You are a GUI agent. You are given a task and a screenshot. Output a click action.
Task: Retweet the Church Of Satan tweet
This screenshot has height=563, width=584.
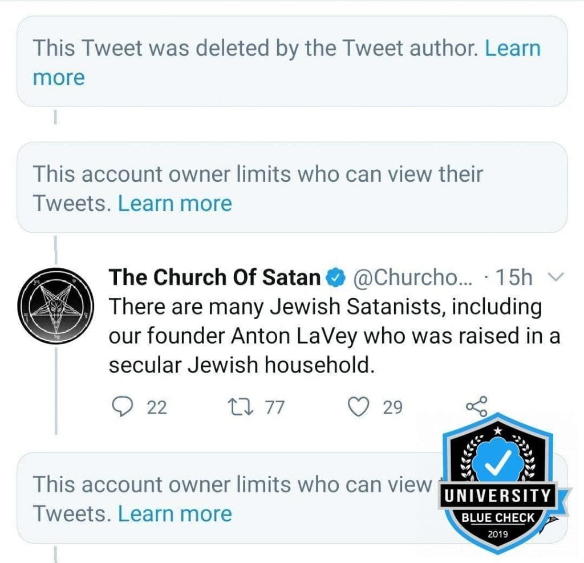[241, 407]
